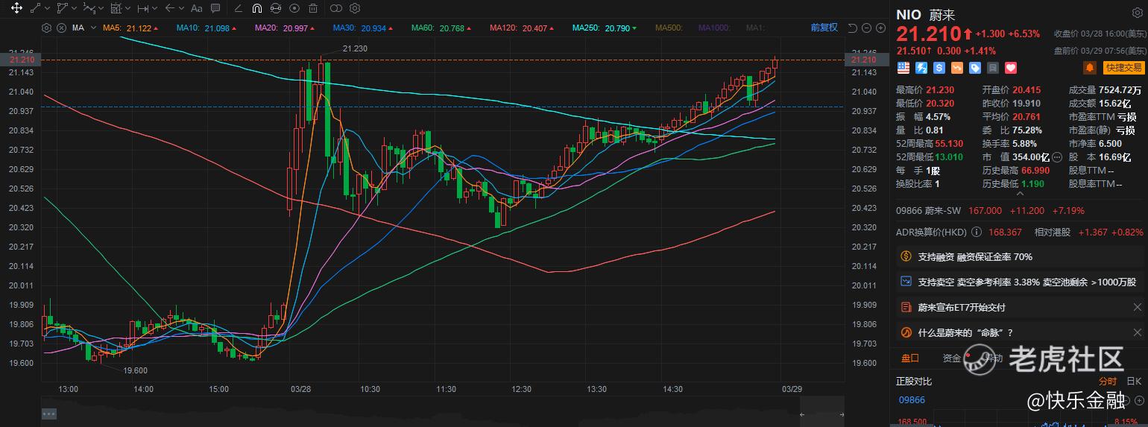This screenshot has height=427, width=1148.
Task: Delete drawings with trash can icon
Action: 313,8
